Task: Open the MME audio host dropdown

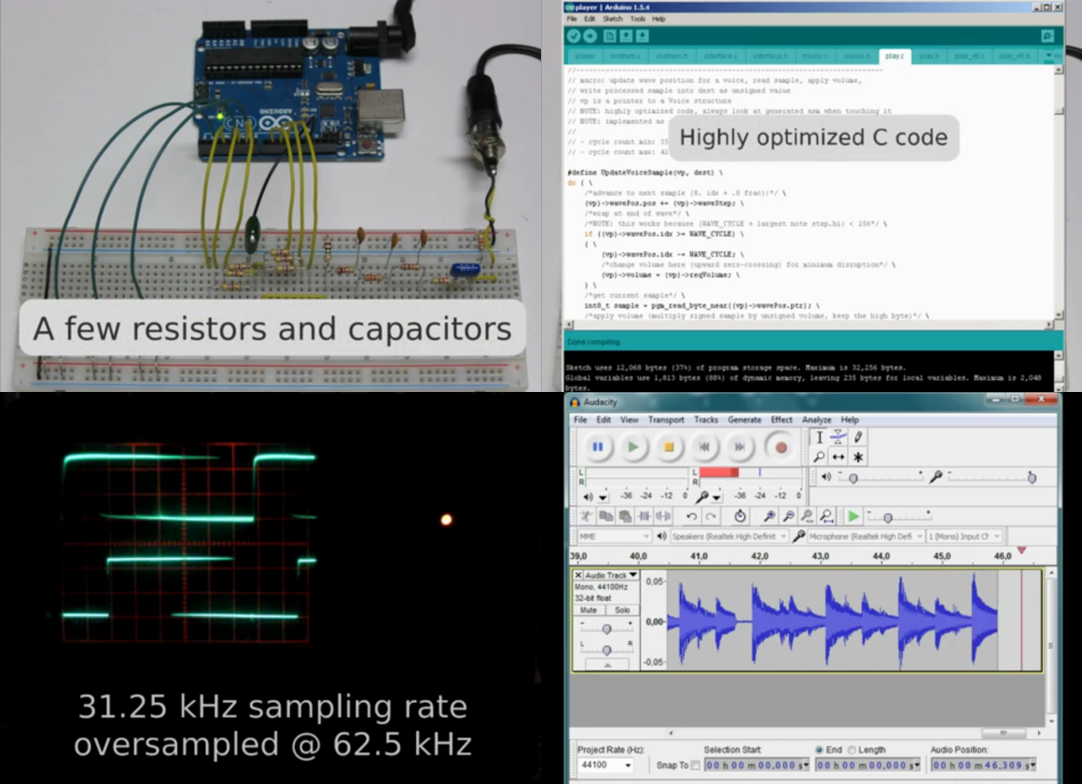Action: click(x=613, y=537)
